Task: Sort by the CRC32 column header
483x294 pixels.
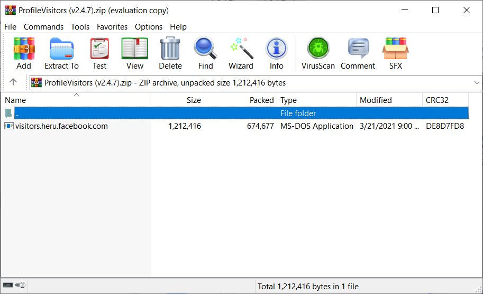Action: (x=445, y=100)
